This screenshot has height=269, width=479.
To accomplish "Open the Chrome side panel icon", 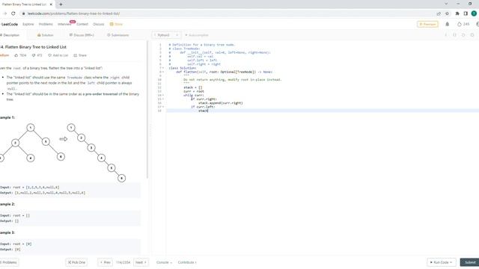I will (466, 13).
